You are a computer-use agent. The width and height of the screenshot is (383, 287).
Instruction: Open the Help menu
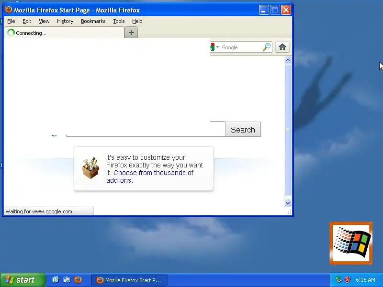(137, 21)
